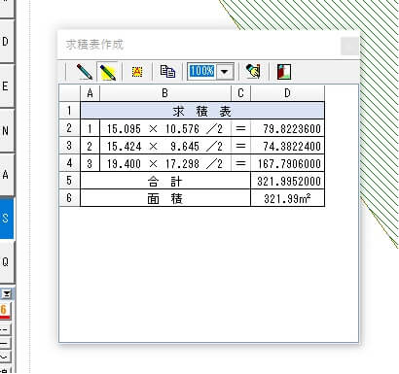399x374 pixels.
Task: Click the S button in left sidebar
Action: click(x=7, y=219)
